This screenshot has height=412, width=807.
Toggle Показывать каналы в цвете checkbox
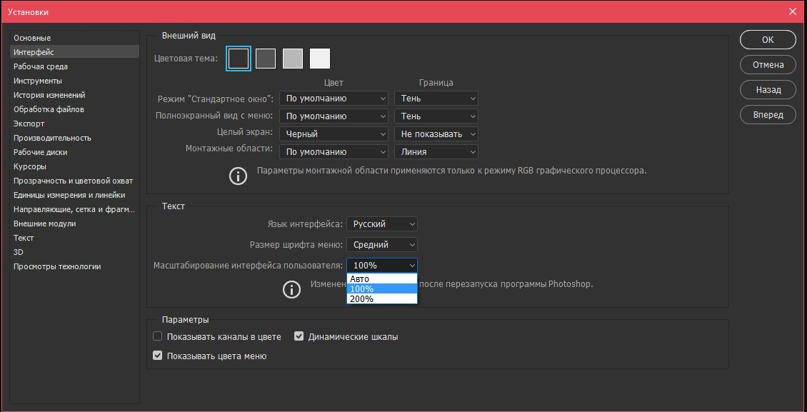[x=158, y=337]
